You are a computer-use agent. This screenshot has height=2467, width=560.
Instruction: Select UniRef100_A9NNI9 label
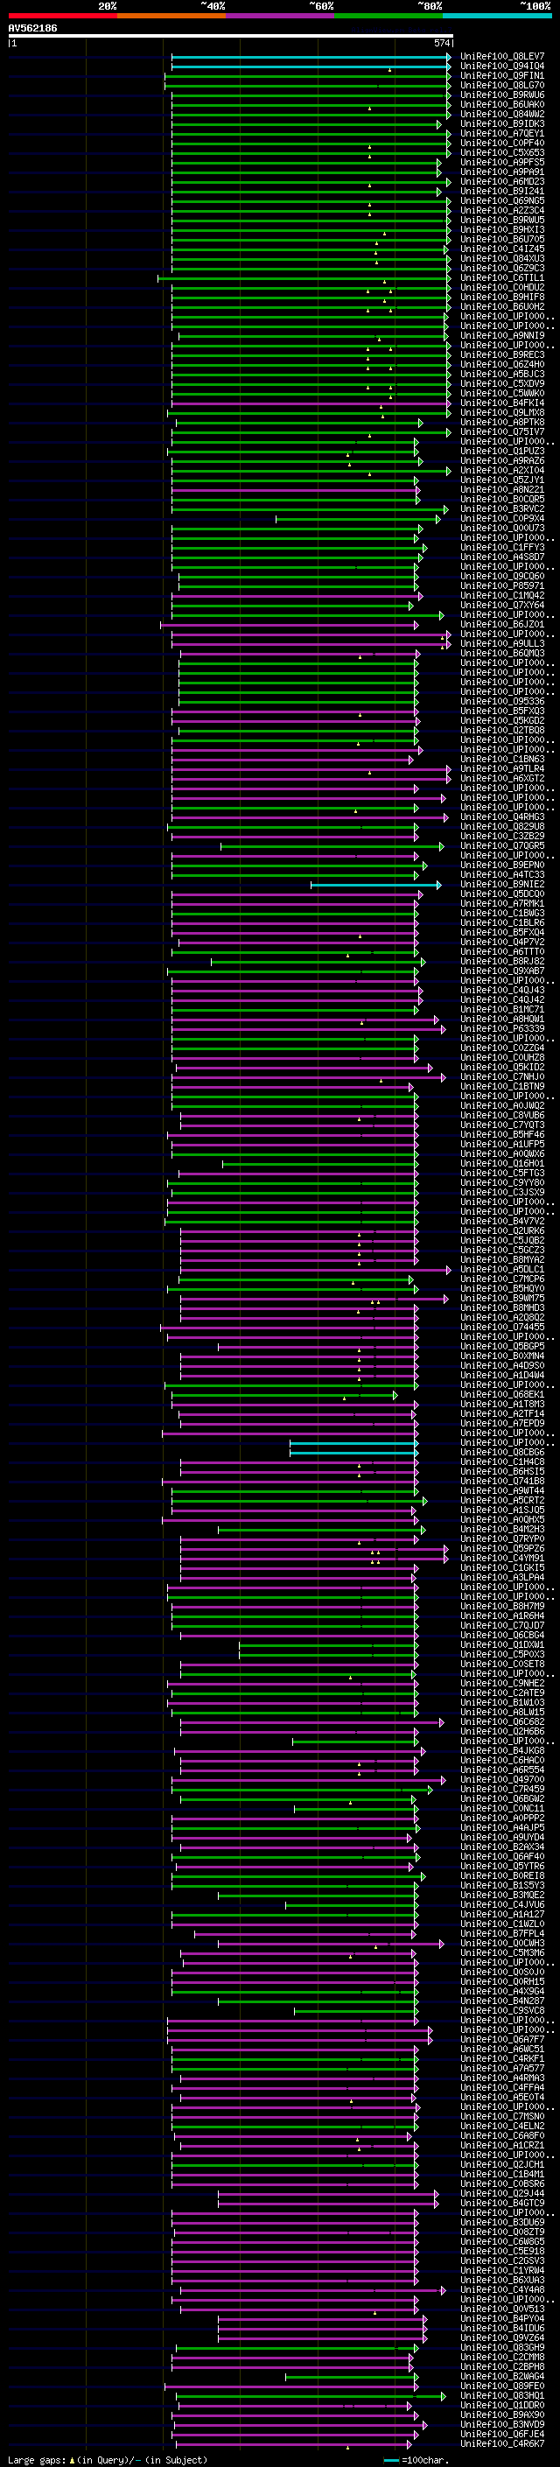tap(502, 335)
